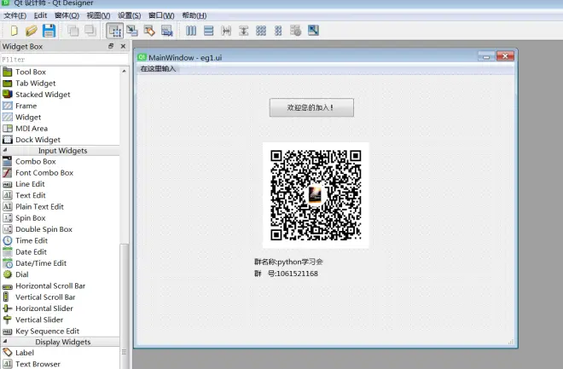Click the Bring to Front toolbar icon
Image resolution: width=563 pixels, height=369 pixels.
pos(90,31)
